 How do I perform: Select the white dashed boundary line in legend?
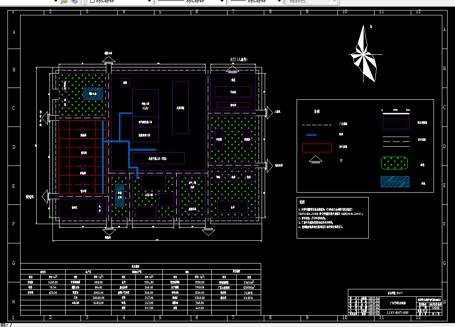[317, 125]
